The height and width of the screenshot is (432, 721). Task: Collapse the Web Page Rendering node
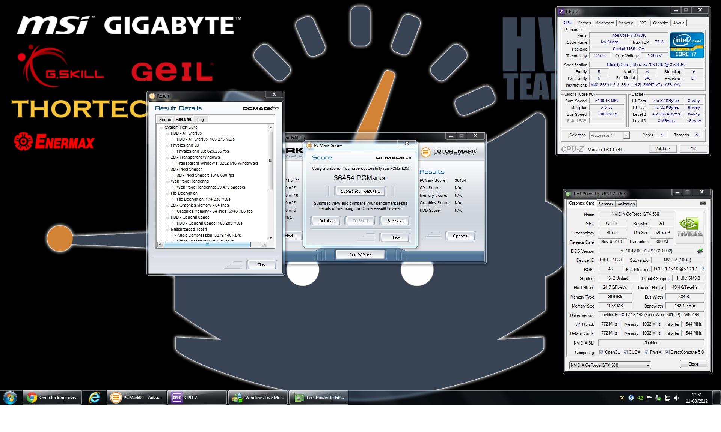167,181
